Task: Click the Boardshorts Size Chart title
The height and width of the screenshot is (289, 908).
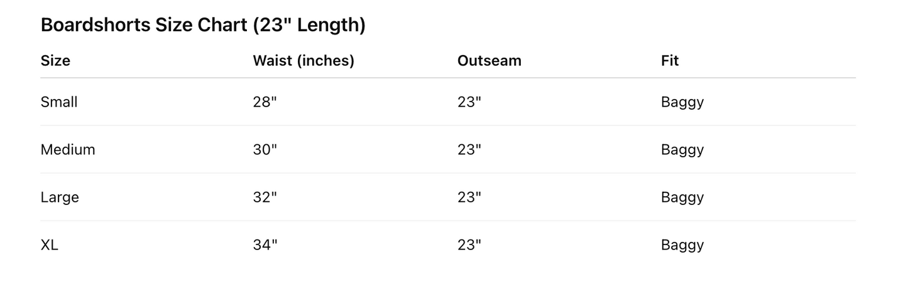Action: (203, 26)
